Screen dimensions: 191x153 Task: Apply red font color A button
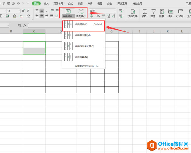[x=21, y=16]
